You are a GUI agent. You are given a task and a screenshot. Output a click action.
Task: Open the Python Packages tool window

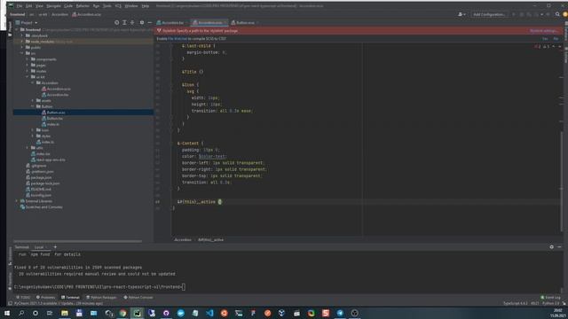point(101,298)
